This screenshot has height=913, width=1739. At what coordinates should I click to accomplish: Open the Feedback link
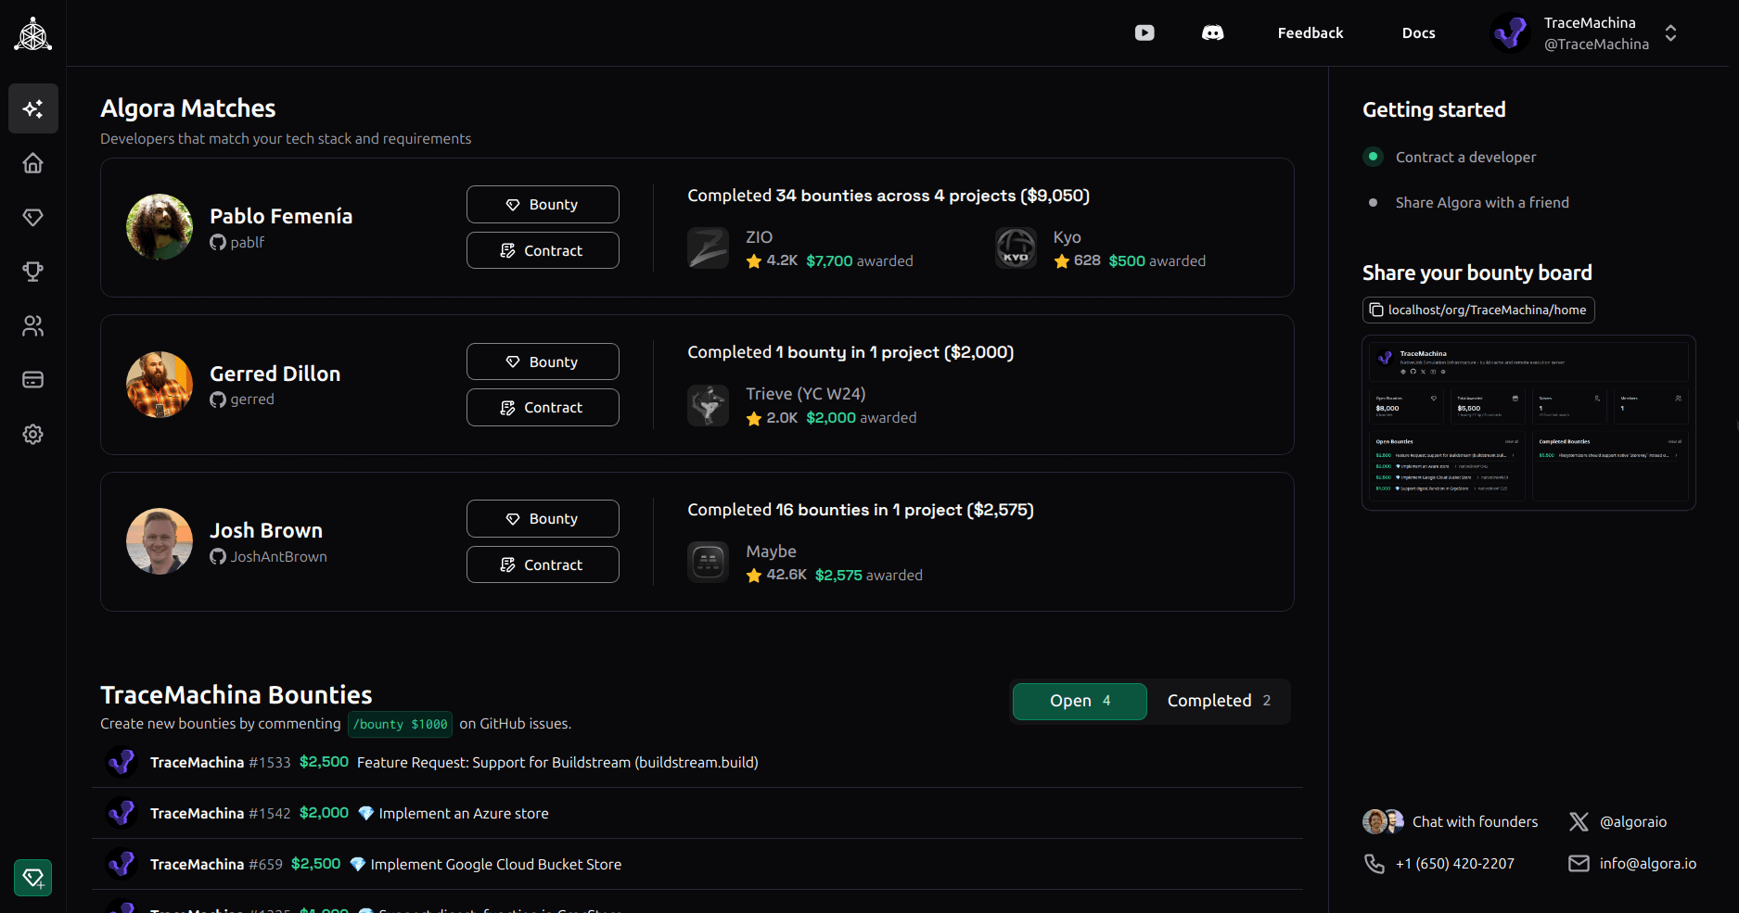point(1310,32)
